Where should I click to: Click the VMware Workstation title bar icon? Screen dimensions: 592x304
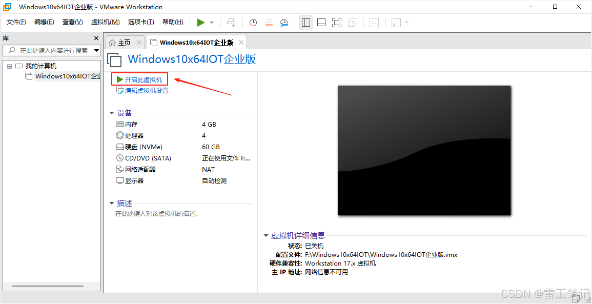click(7, 7)
